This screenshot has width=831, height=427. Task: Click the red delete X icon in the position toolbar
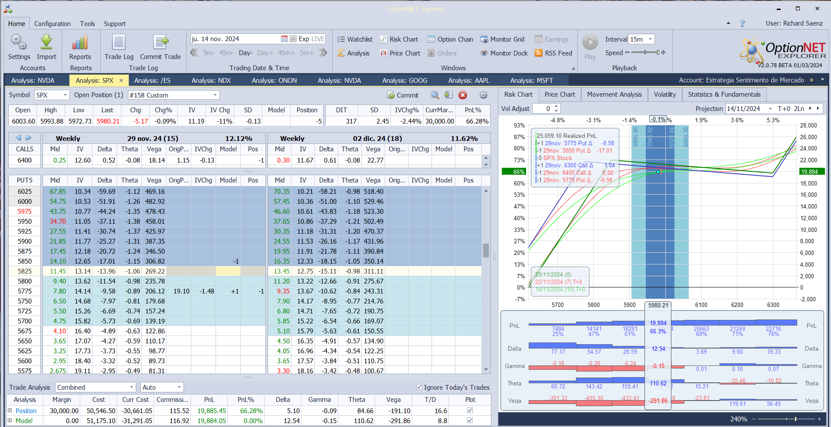(x=463, y=95)
